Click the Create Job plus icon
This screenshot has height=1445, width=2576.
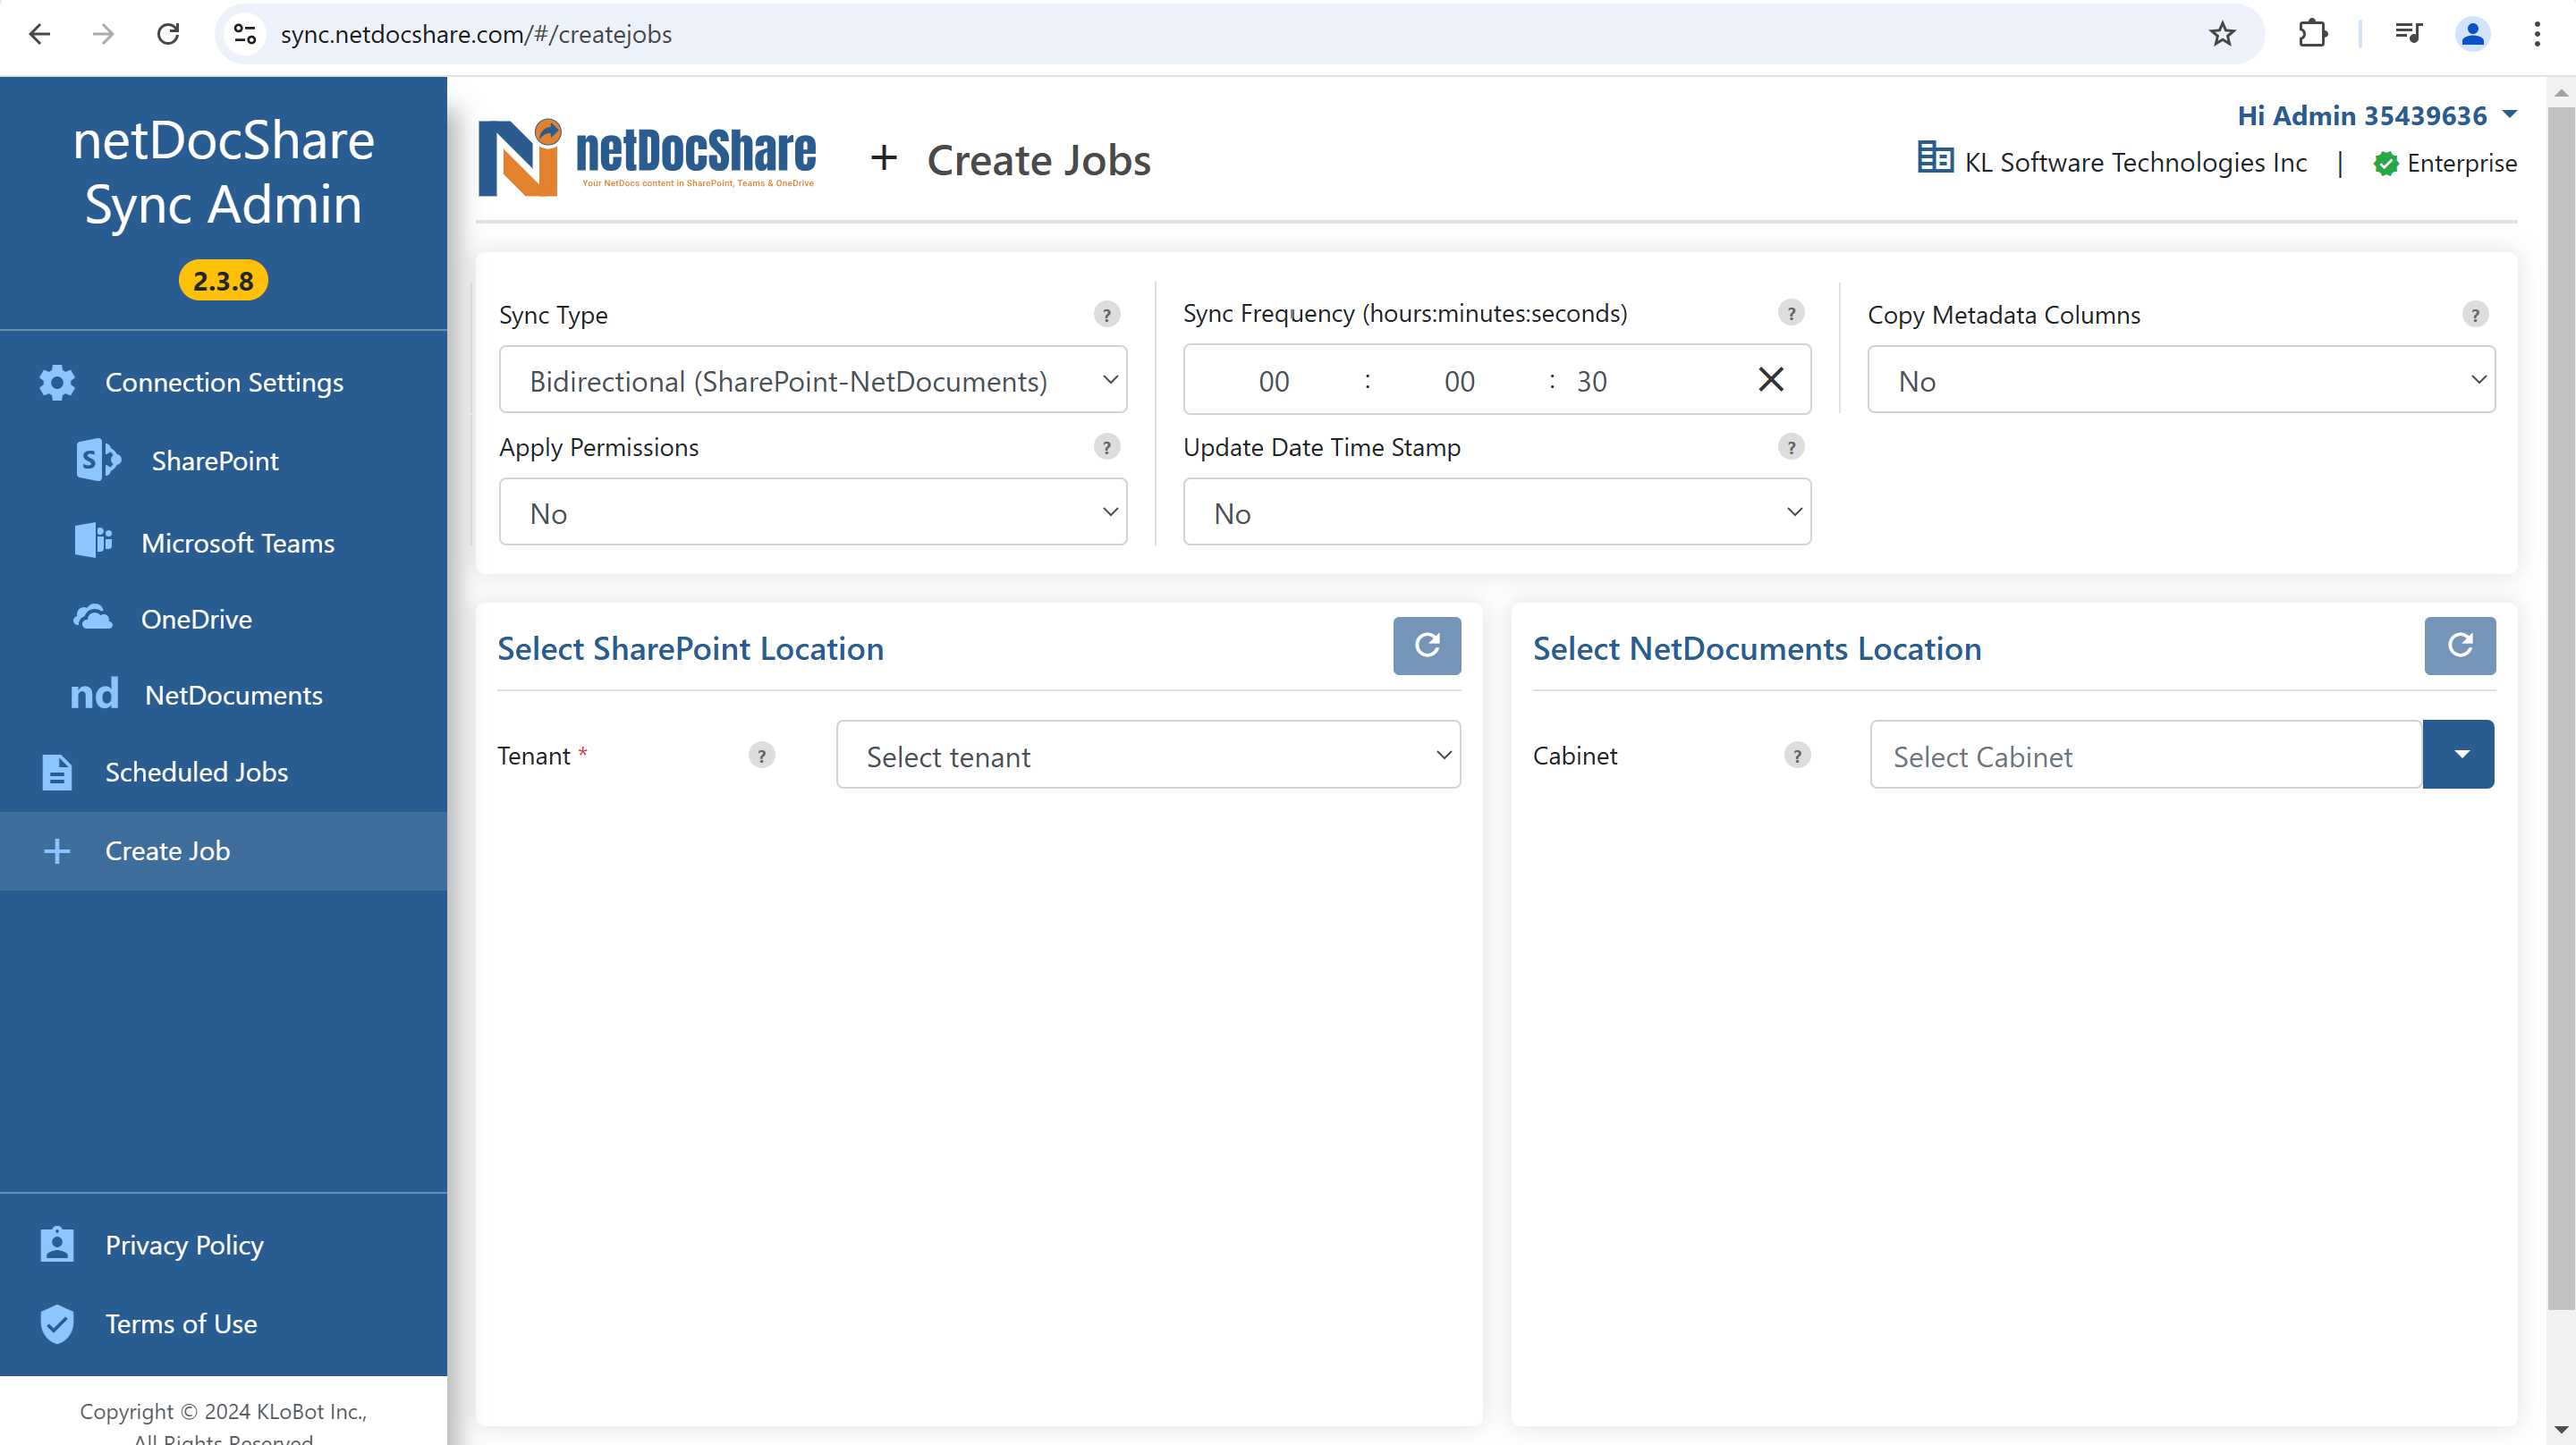(x=57, y=851)
